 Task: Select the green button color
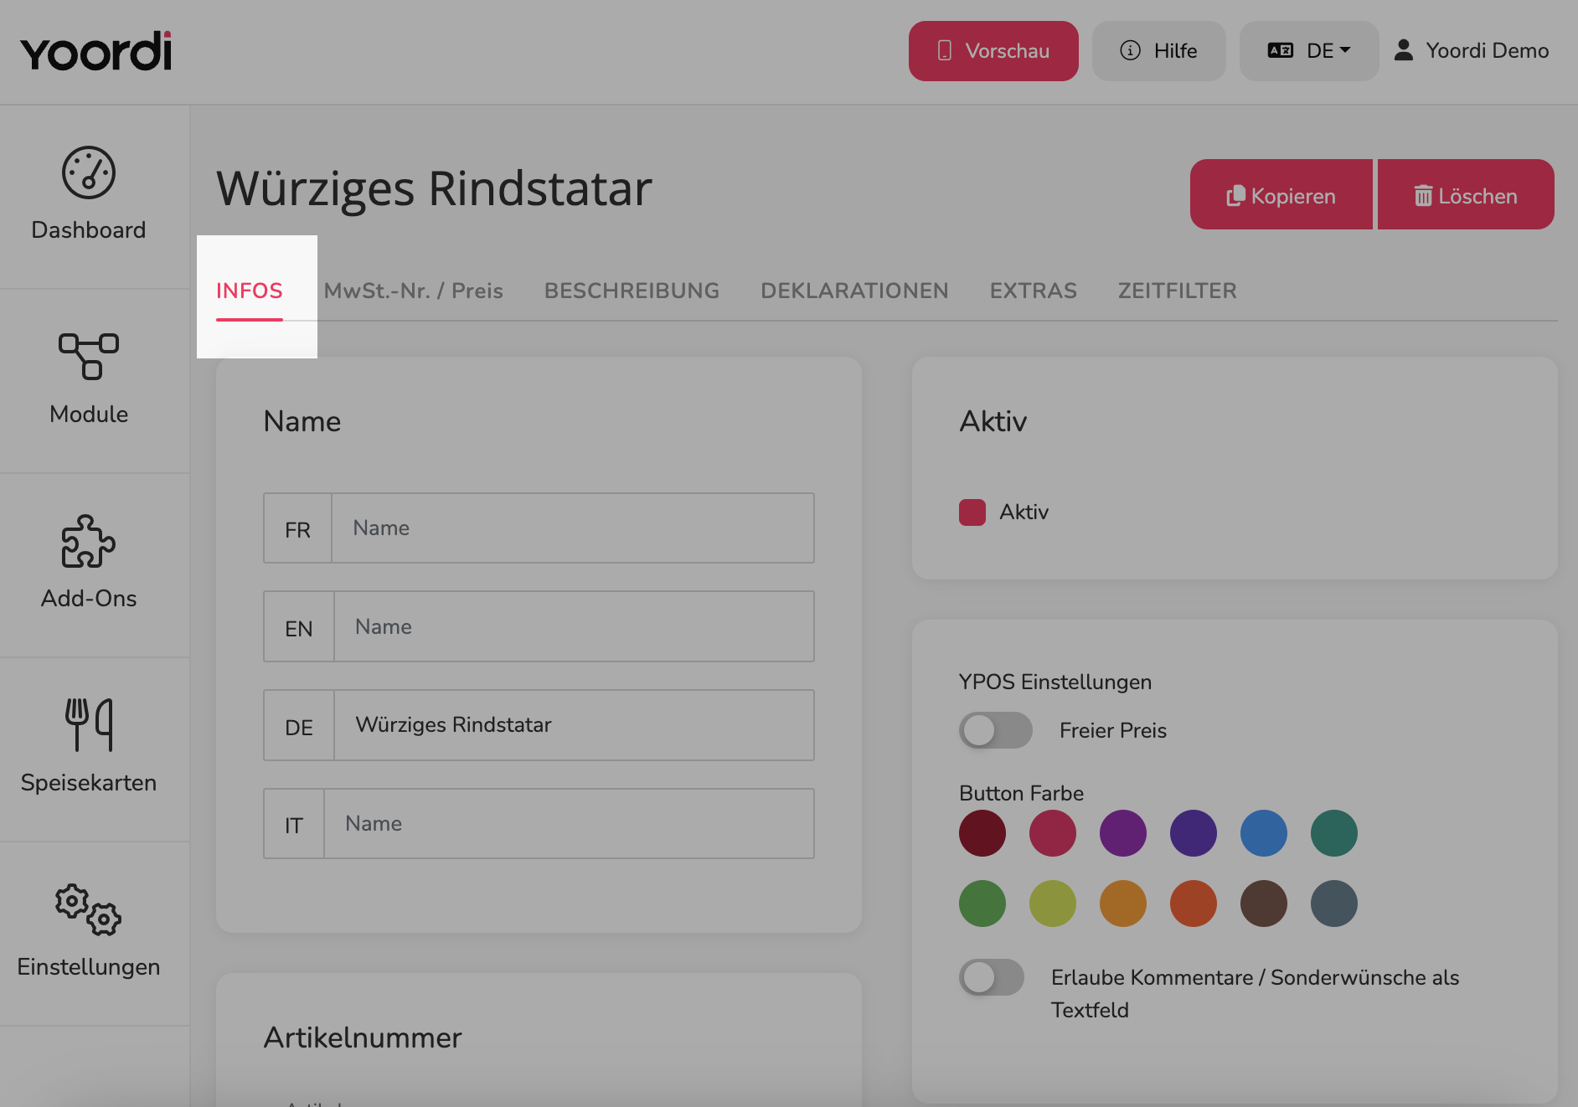coord(982,904)
